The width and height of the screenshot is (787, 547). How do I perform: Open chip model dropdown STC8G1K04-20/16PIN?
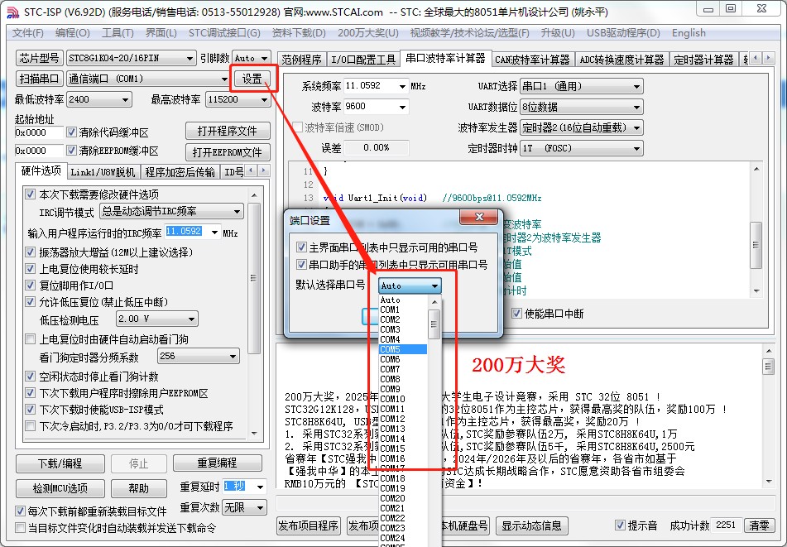pyautogui.click(x=131, y=58)
